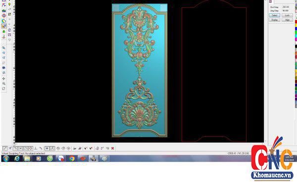Click the Display button in right panel
The image size is (297, 185).
274,20
